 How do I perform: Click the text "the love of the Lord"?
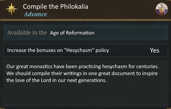pos(29,80)
